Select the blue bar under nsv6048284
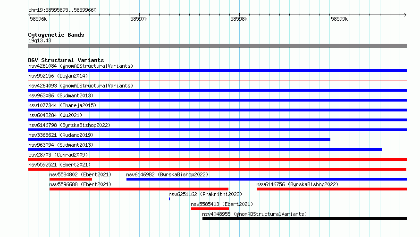This screenshot has height=237, width=420. click(217, 120)
